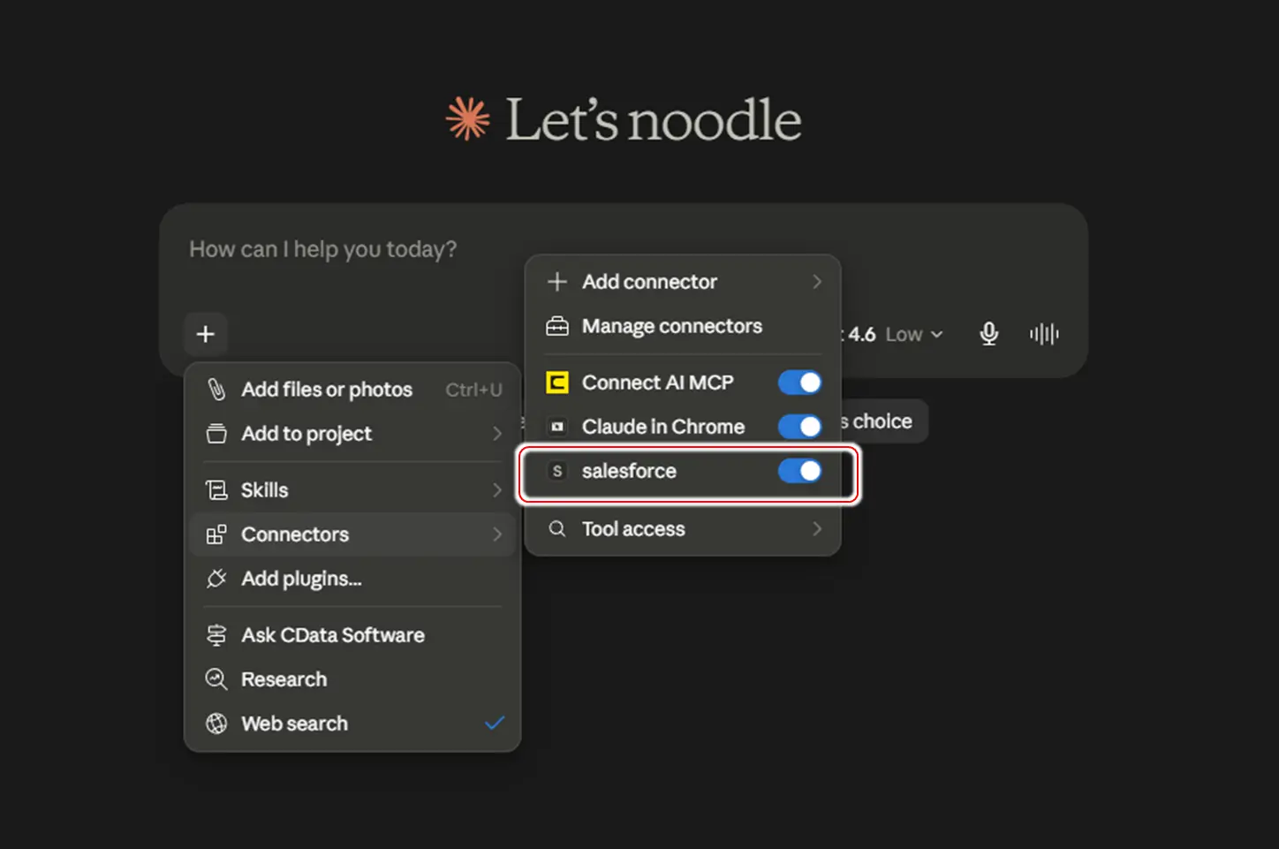Screen dimensions: 1279x849
Task: Open the 4.6 Low model dropdown
Action: (897, 335)
